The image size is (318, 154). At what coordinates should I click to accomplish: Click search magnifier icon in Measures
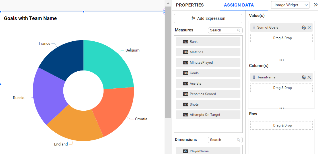[239, 30]
